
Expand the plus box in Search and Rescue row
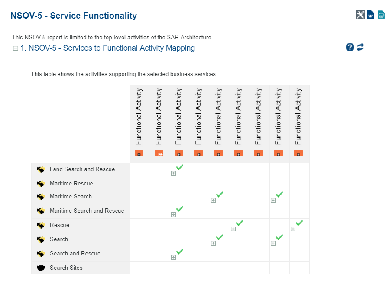[x=173, y=258]
